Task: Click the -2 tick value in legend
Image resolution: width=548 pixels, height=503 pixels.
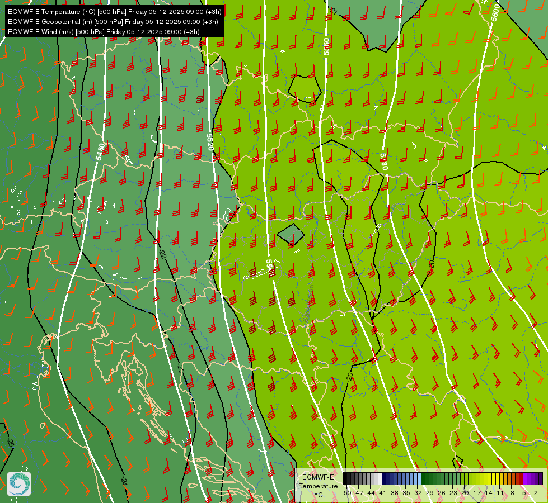Action: [535, 493]
